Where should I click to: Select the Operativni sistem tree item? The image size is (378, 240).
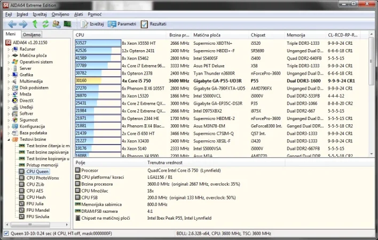[36, 62]
